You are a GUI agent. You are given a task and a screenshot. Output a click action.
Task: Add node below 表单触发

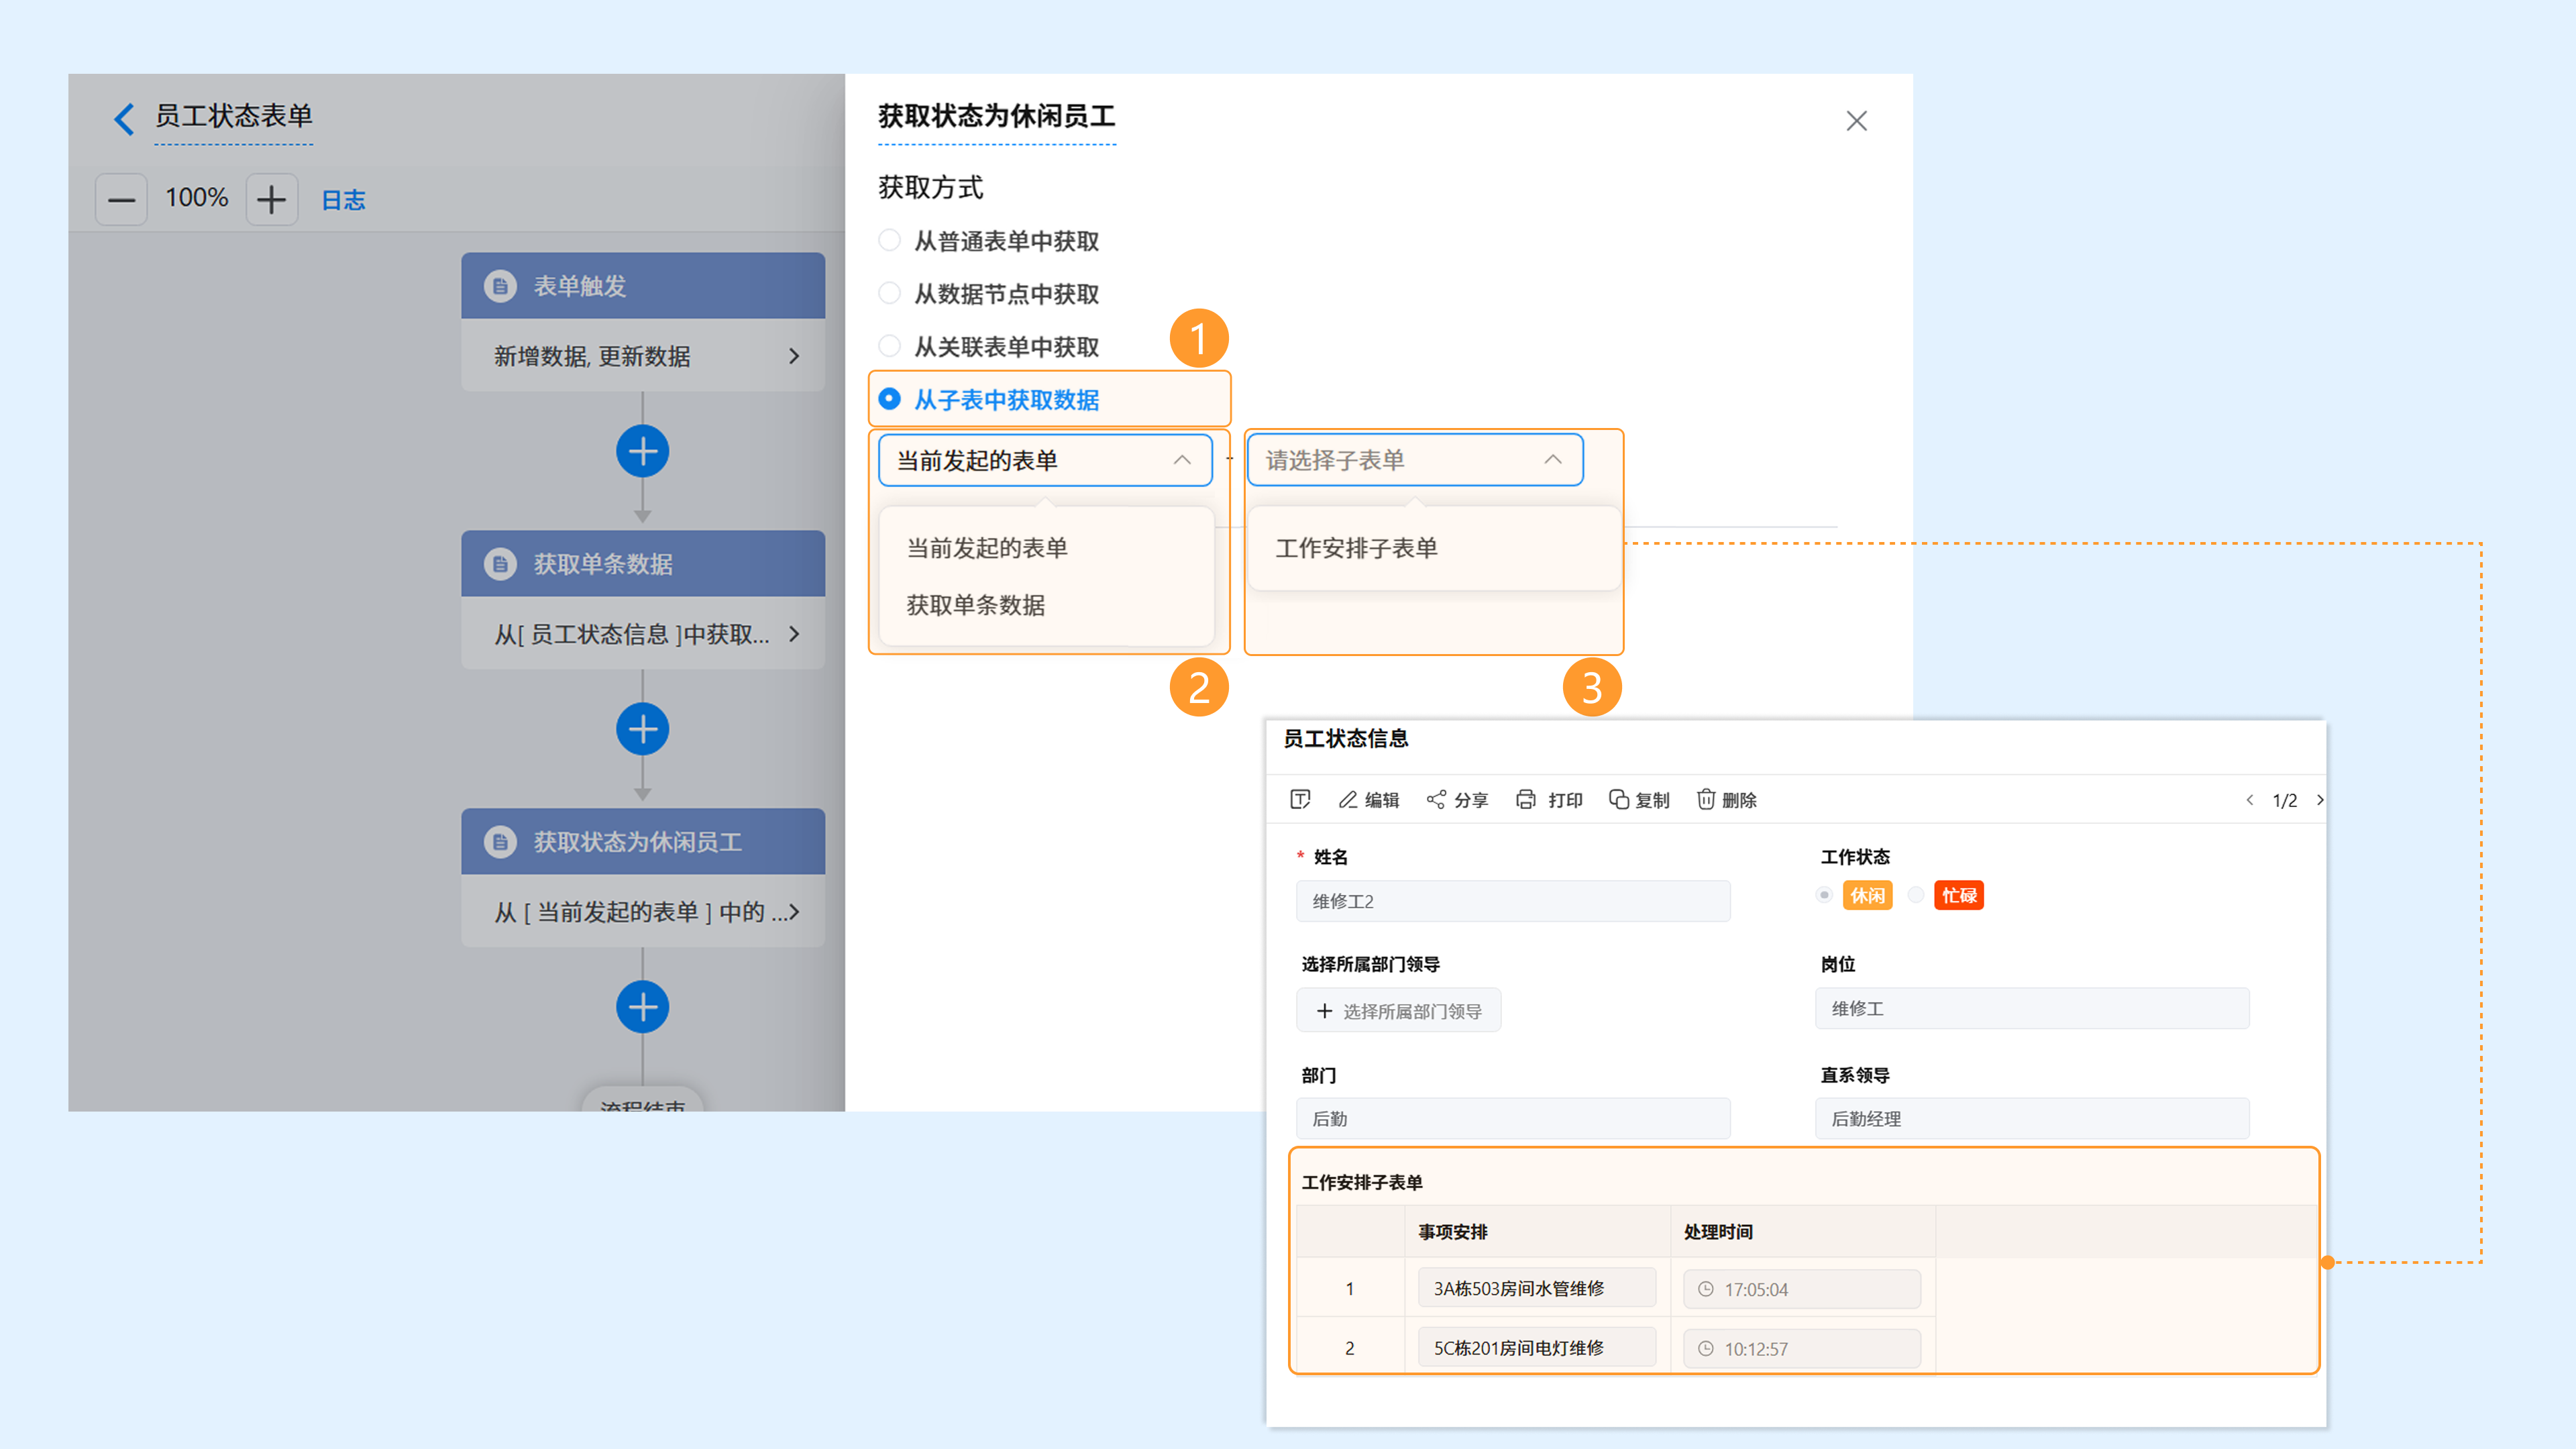point(643,452)
